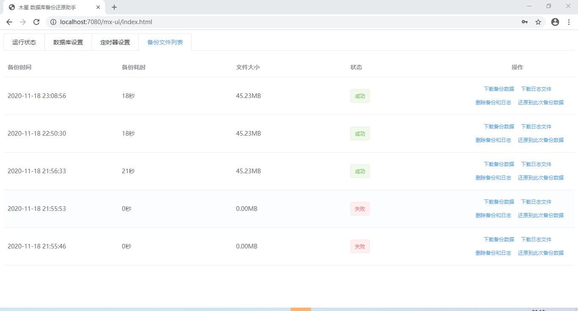
Task: Download log file for 23:08:56 backup
Action: 536,89
